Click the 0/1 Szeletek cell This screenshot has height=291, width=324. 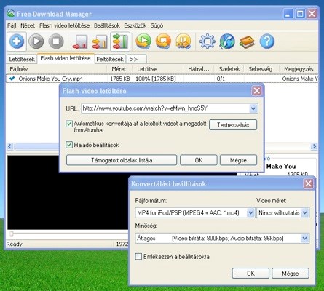pyautogui.click(x=221, y=79)
